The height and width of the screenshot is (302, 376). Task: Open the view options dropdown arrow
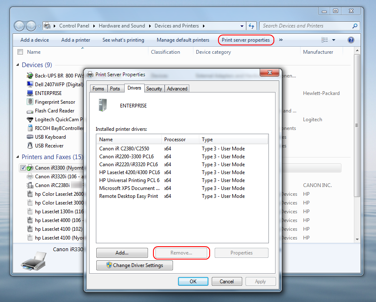click(333, 40)
